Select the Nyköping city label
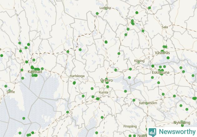This screenshot has width=197, height=137. (x=182, y=123)
